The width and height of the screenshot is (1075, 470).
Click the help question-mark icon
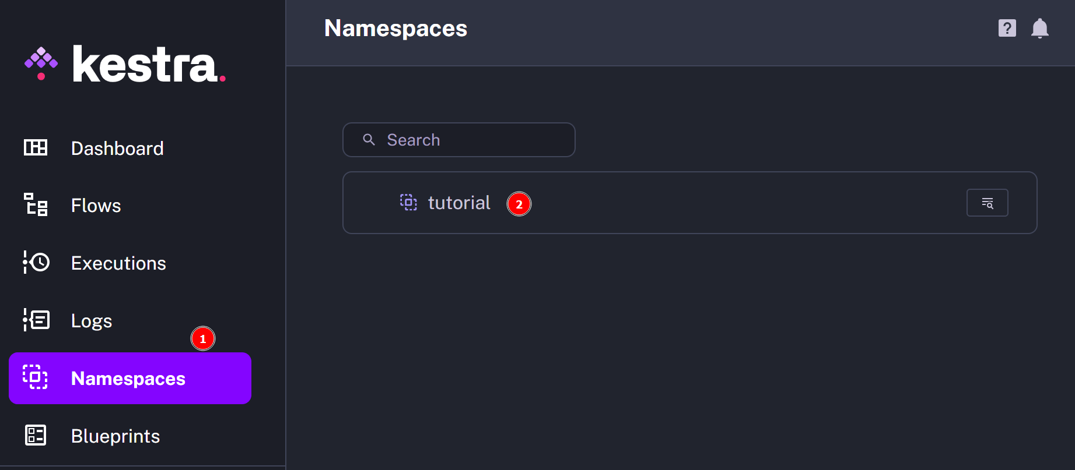pyautogui.click(x=1007, y=28)
